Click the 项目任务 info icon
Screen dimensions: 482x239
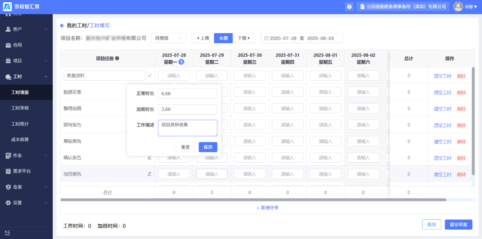tap(117, 58)
